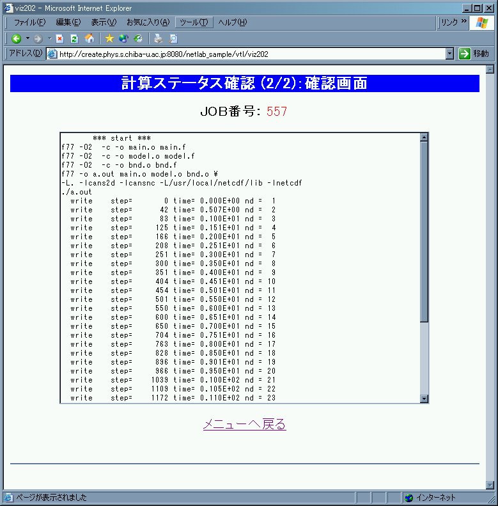The width and height of the screenshot is (498, 506).
Task: Click the Refresh page icon
Action: point(75,39)
